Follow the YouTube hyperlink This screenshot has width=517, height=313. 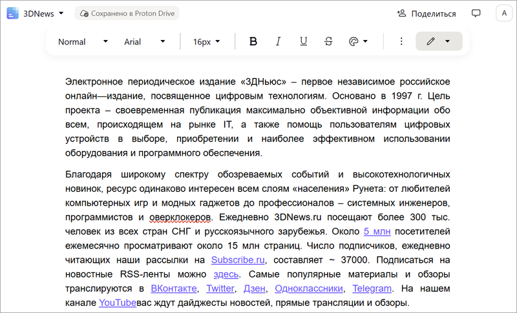[117, 302]
